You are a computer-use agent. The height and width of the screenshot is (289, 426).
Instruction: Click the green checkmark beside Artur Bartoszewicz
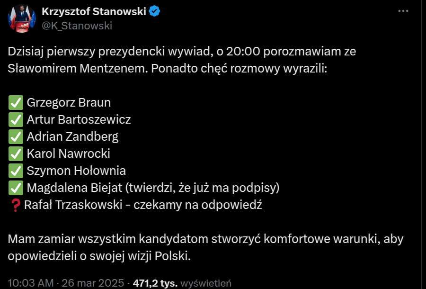[16, 119]
